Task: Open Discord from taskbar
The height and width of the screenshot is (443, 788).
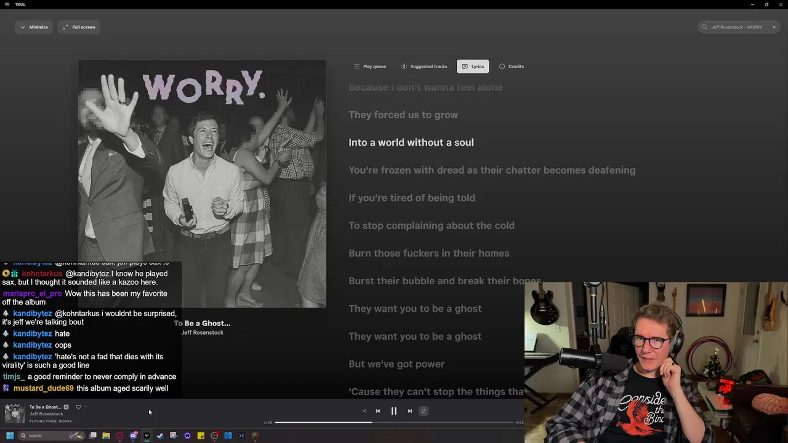Action: click(x=133, y=436)
